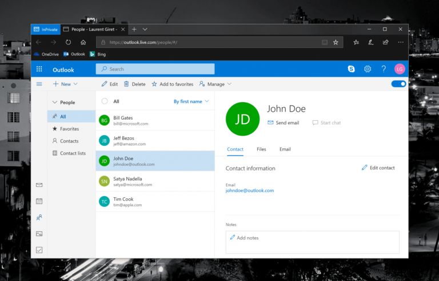Open the Help question mark icon

pos(384,69)
